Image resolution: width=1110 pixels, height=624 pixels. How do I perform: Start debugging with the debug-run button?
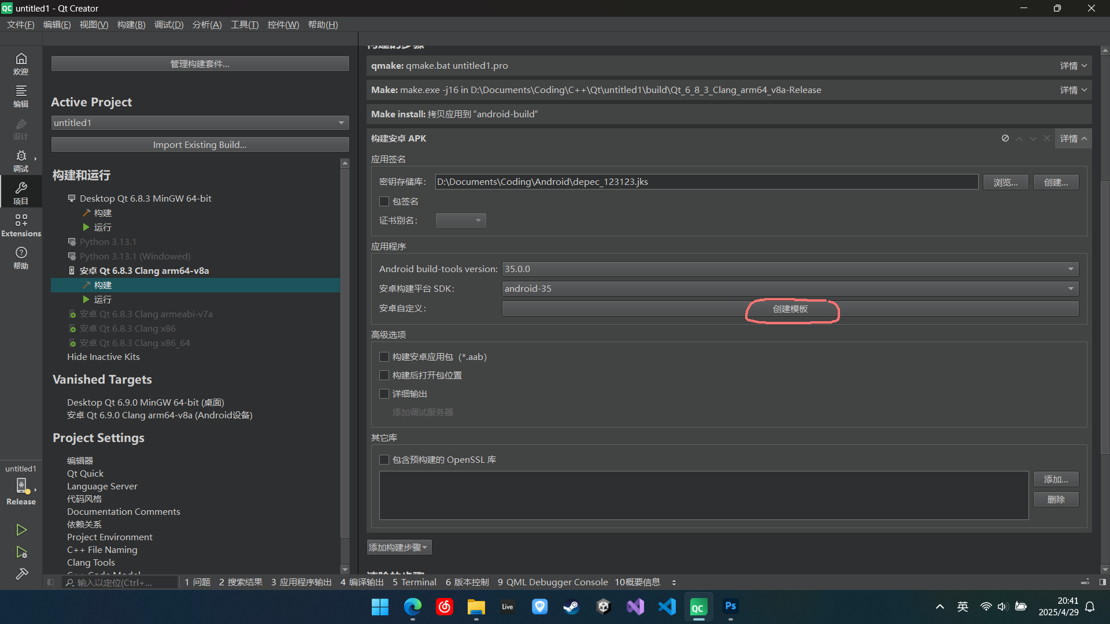[x=21, y=552]
